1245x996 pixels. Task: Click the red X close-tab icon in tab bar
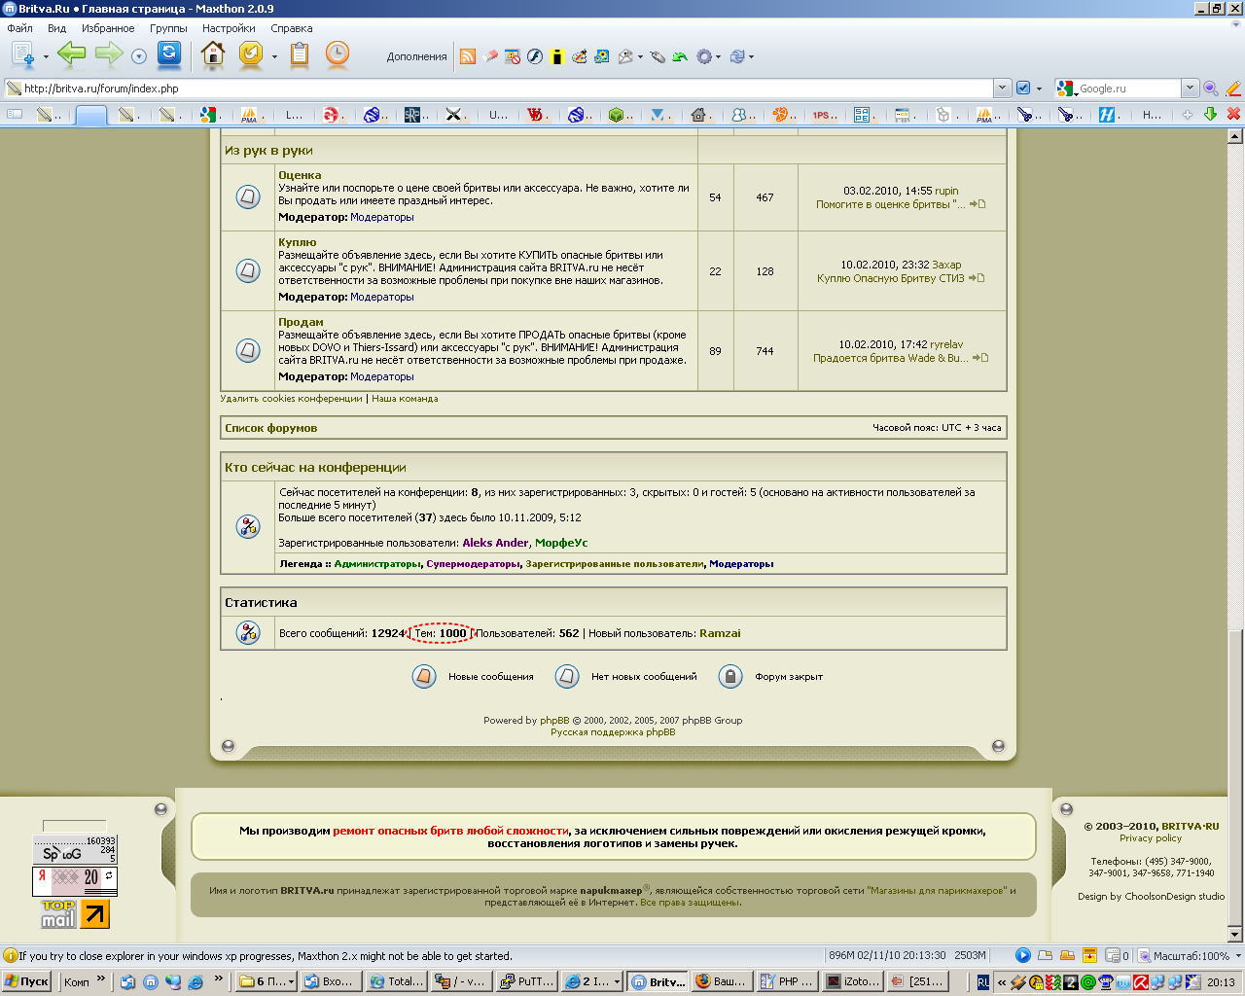1233,114
